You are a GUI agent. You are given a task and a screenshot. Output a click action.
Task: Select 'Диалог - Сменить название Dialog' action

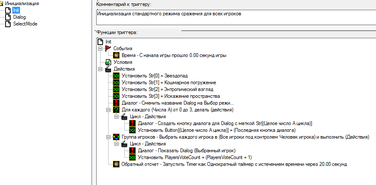[178, 103]
